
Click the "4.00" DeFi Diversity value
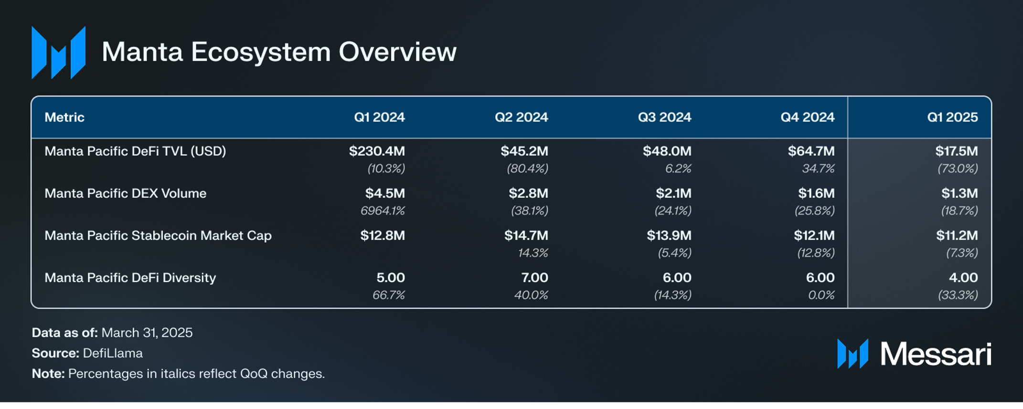[963, 278]
